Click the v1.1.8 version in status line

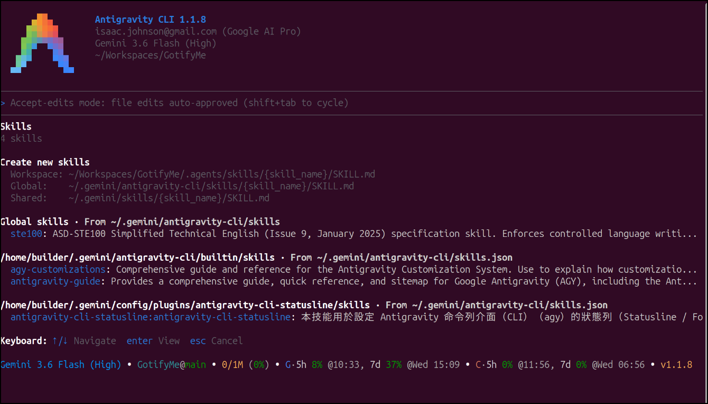pyautogui.click(x=676, y=364)
